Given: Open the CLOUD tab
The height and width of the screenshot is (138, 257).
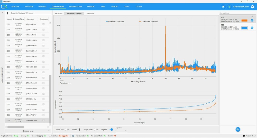Looking at the screenshot, I should [139, 7].
